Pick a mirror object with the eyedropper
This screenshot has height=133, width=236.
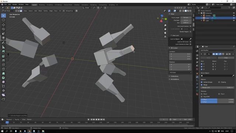[x=233, y=76]
